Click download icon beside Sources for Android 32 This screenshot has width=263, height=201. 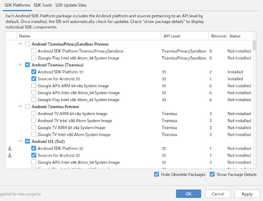click(10, 155)
